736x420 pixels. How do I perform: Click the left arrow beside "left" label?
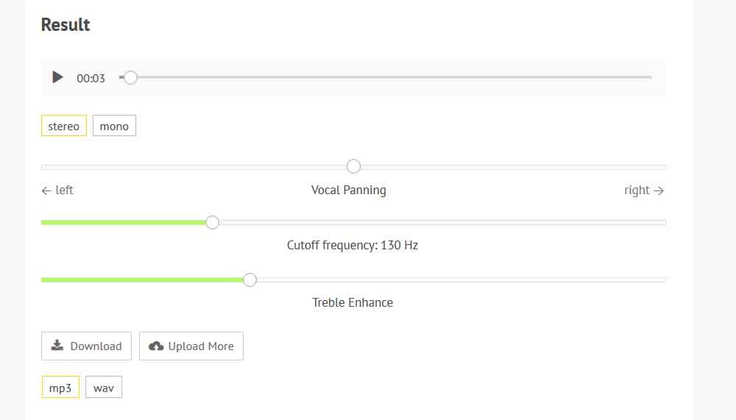coord(46,191)
